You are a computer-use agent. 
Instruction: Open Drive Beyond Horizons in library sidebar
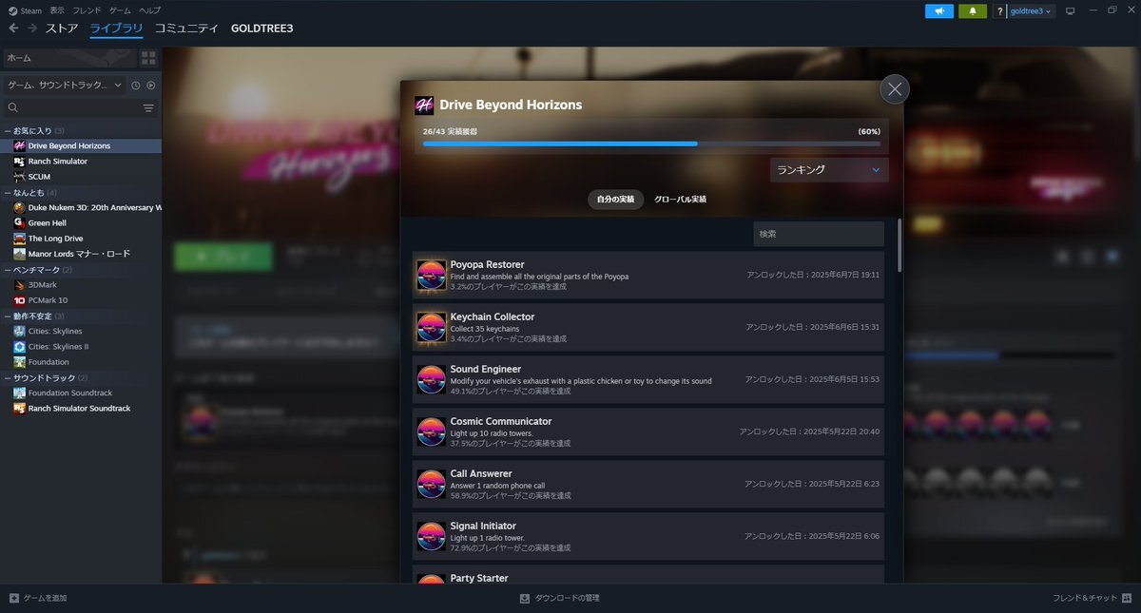[81, 145]
